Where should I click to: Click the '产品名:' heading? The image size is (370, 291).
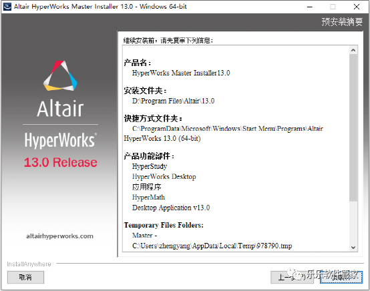coord(138,63)
